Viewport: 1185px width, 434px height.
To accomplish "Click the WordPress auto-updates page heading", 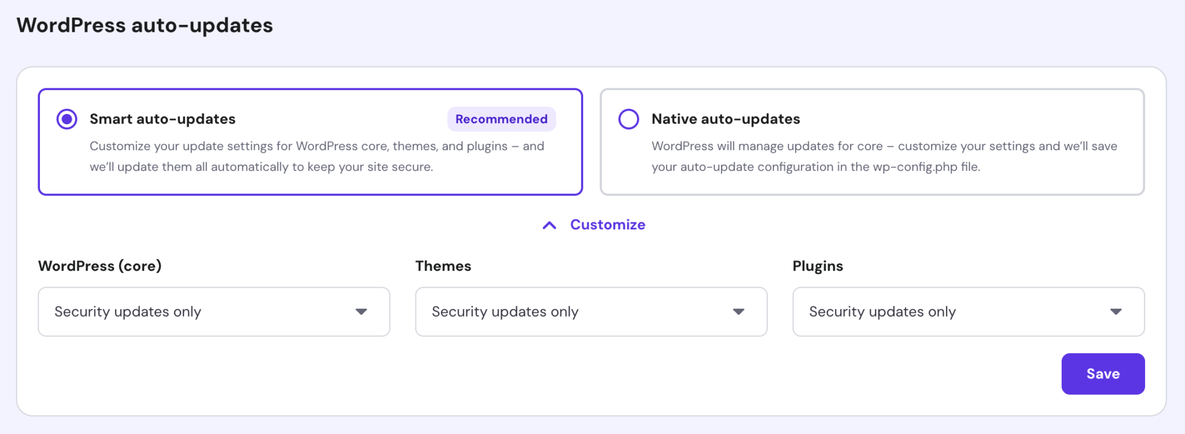I will click(x=145, y=25).
